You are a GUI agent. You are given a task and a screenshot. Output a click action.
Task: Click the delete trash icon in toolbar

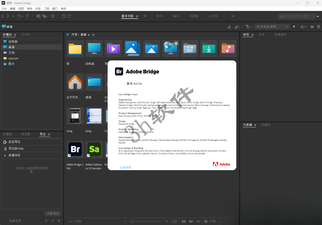319,26
